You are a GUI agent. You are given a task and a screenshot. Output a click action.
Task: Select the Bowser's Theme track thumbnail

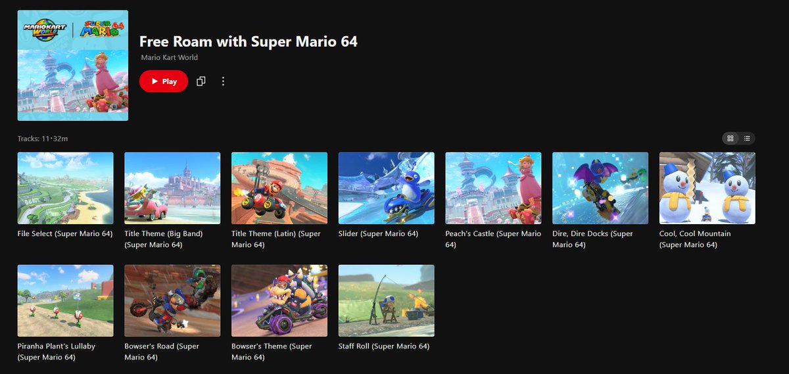coord(279,300)
